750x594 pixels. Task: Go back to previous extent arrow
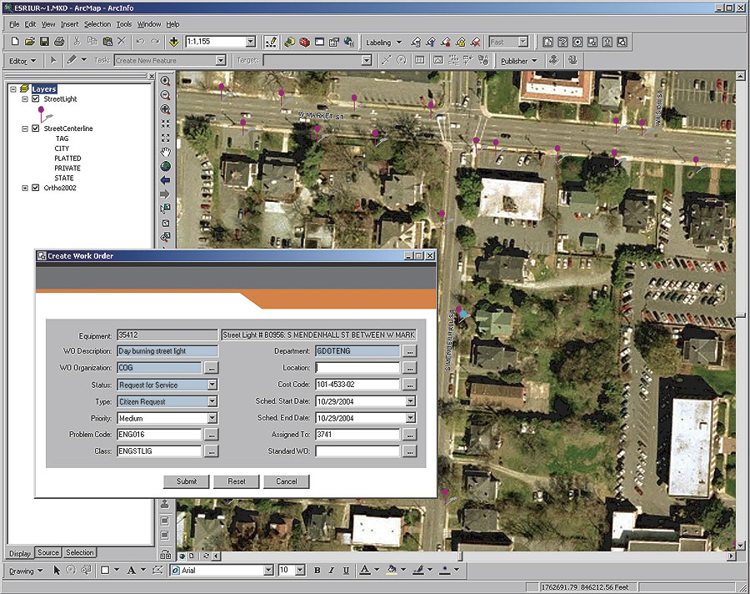(165, 180)
